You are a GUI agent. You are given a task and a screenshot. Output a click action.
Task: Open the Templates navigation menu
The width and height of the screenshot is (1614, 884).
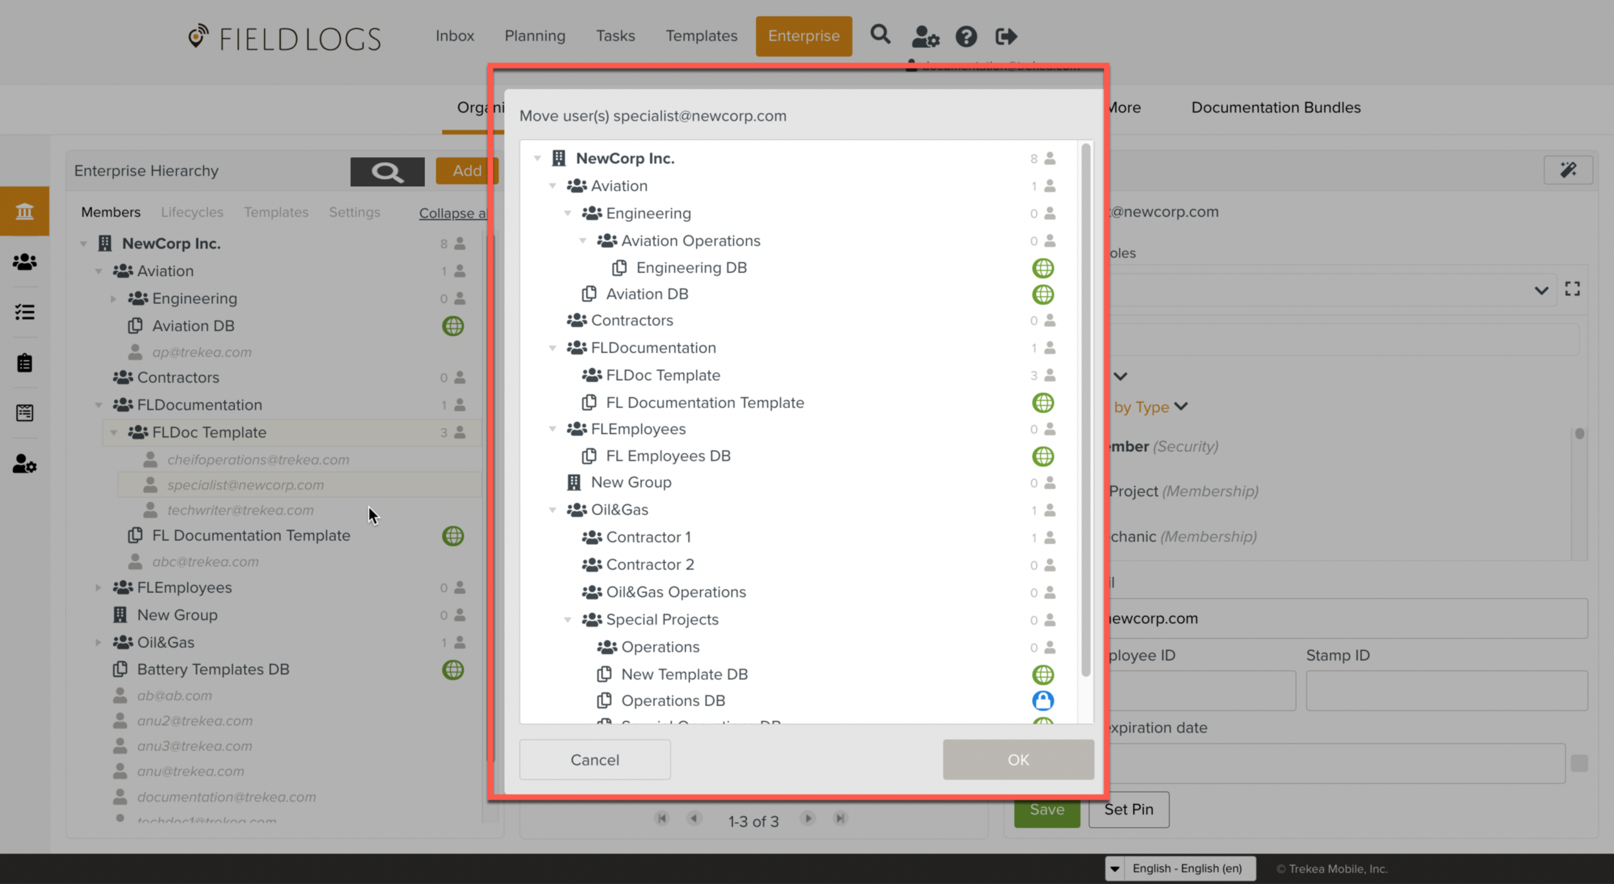coord(701,36)
